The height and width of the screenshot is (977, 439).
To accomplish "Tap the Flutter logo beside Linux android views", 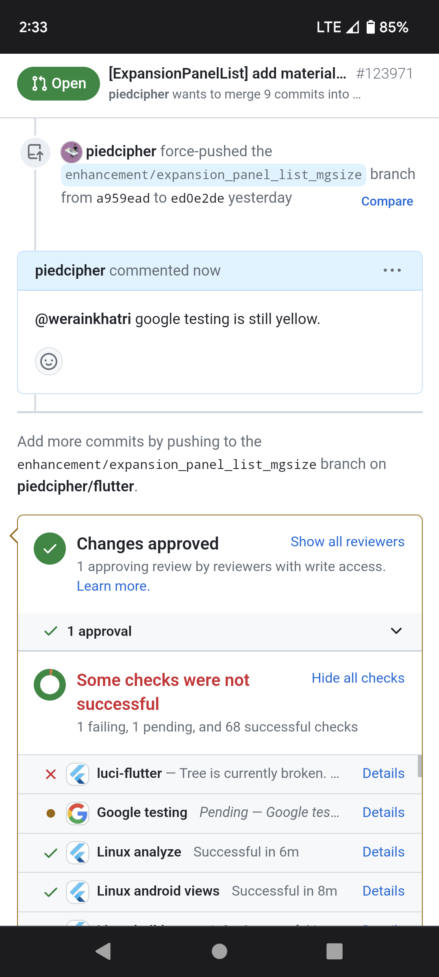I will (x=78, y=892).
